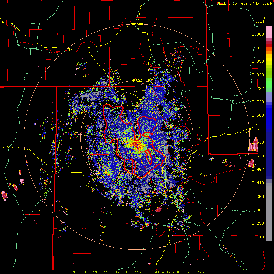Image resolution: width=274 pixels, height=274 pixels.
Task: Click the DCC label above the color scale
Action: pyautogui.click(x=267, y=18)
